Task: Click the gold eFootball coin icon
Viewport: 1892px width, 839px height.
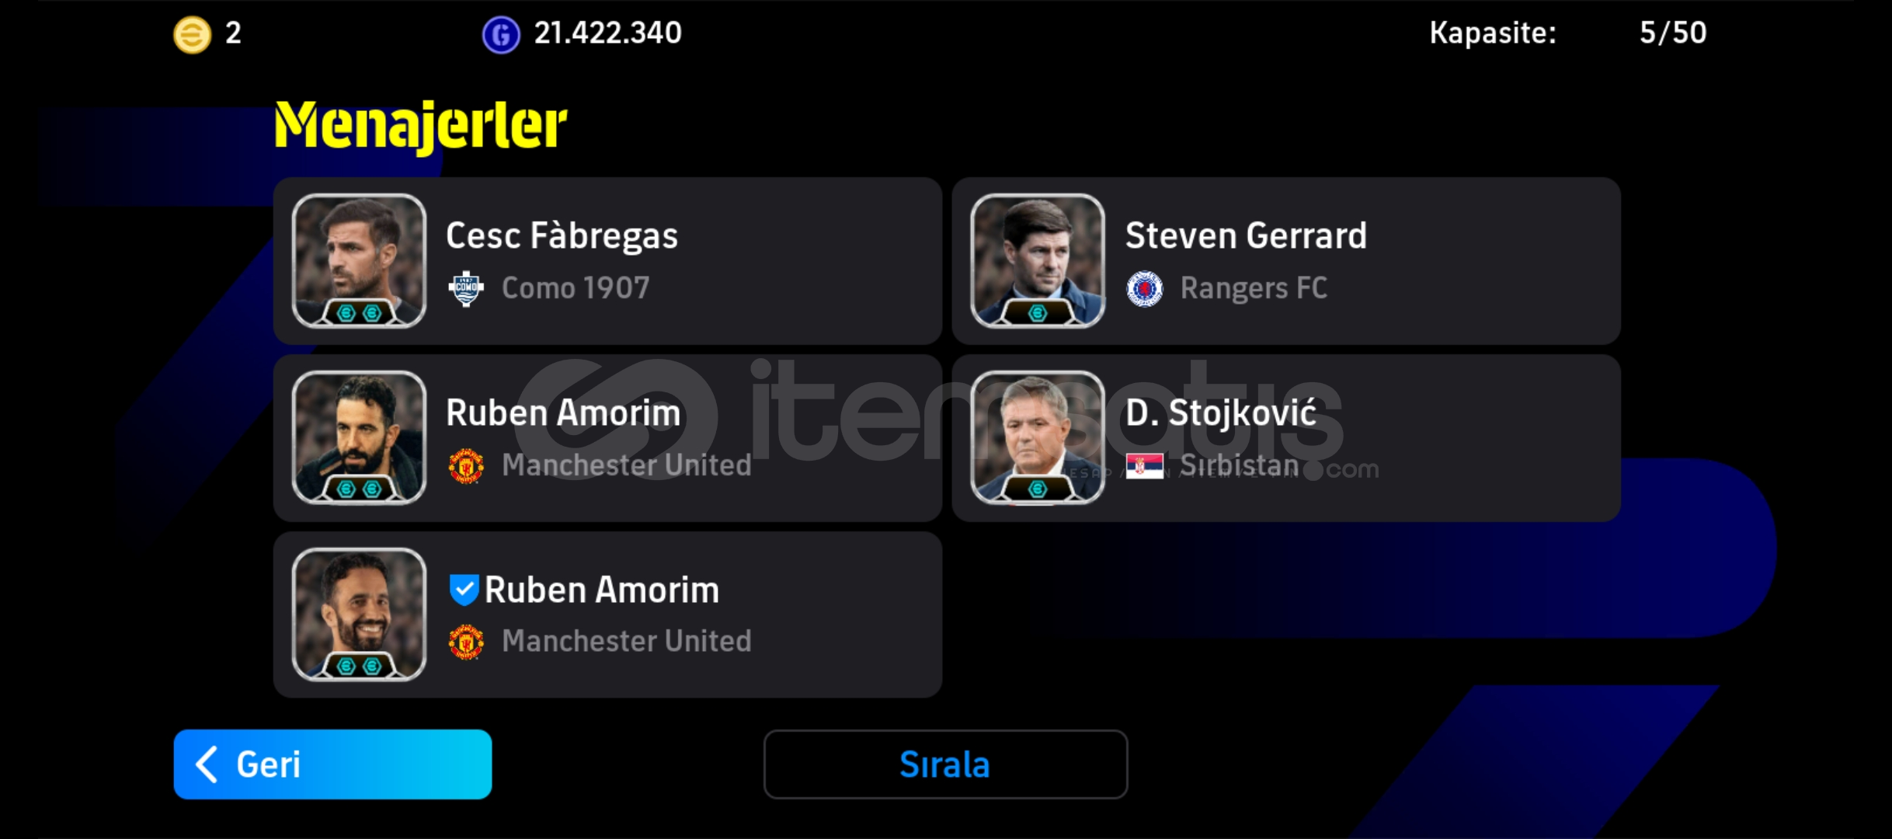Action: pyautogui.click(x=192, y=34)
